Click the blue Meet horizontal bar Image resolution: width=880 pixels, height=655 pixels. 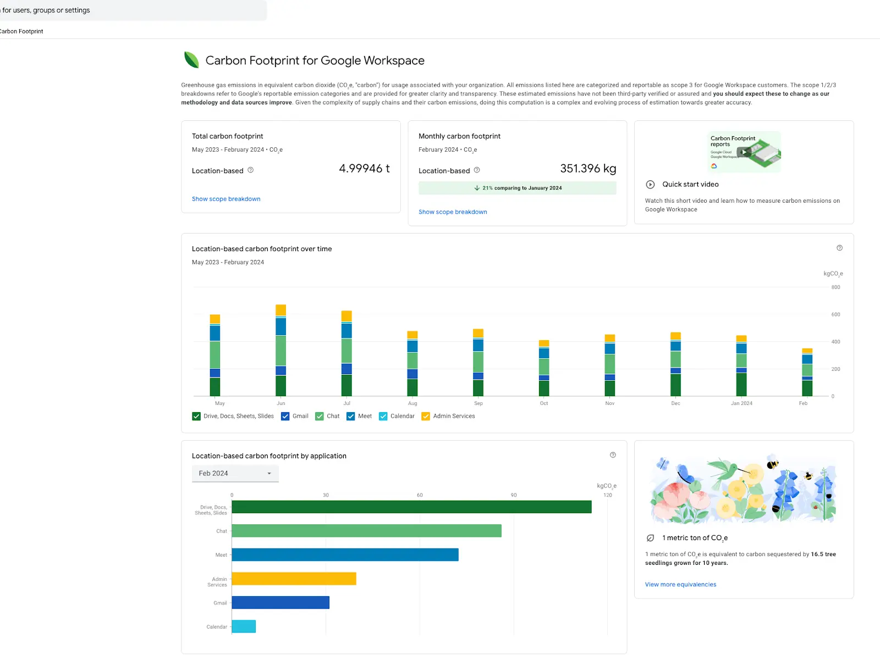coord(345,554)
